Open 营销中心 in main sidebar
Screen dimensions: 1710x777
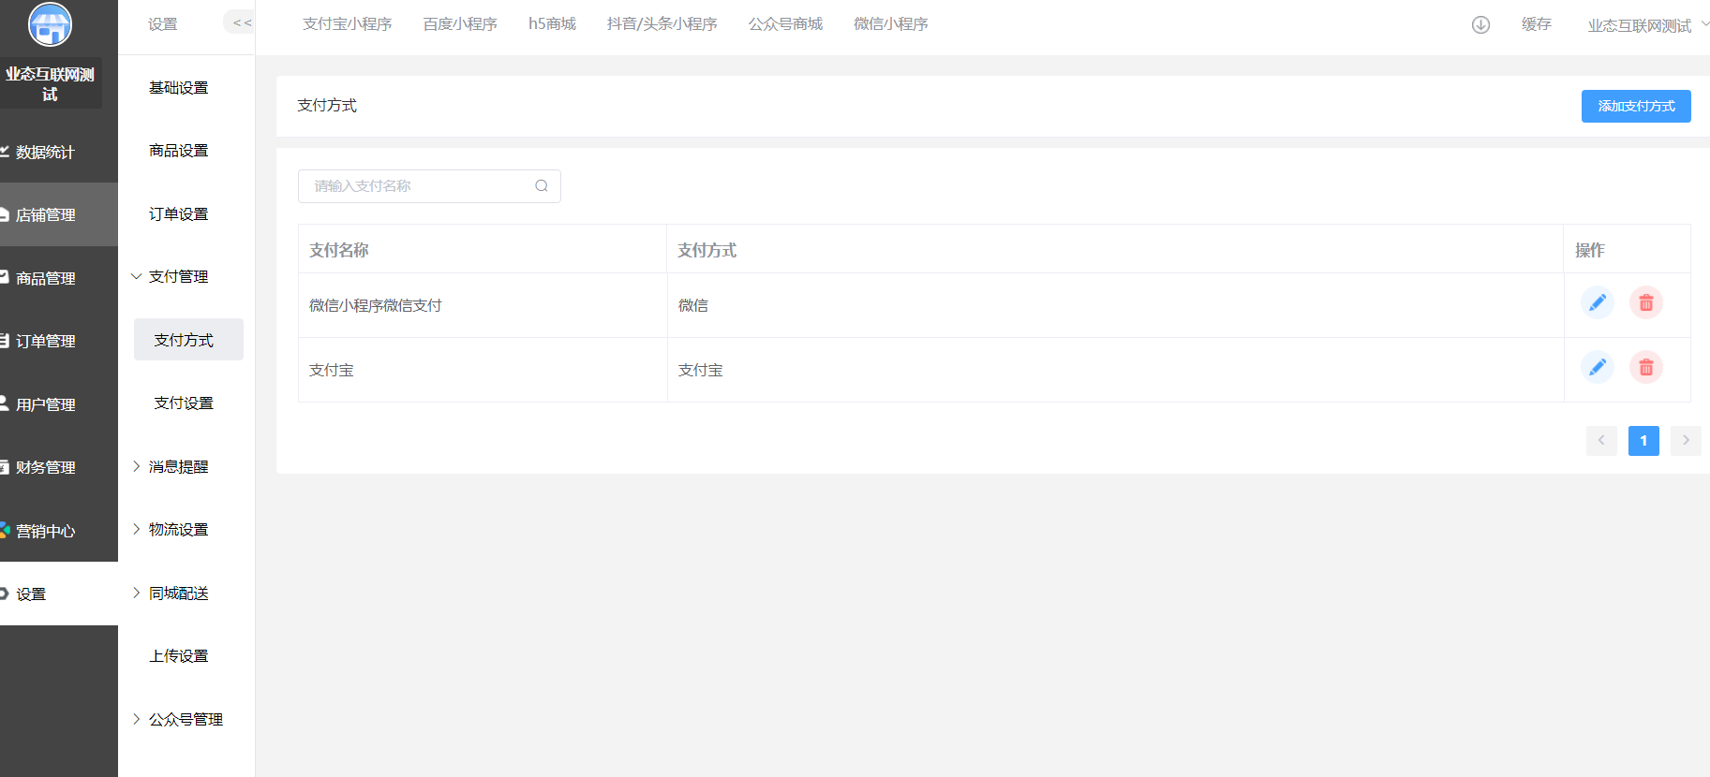coord(59,531)
